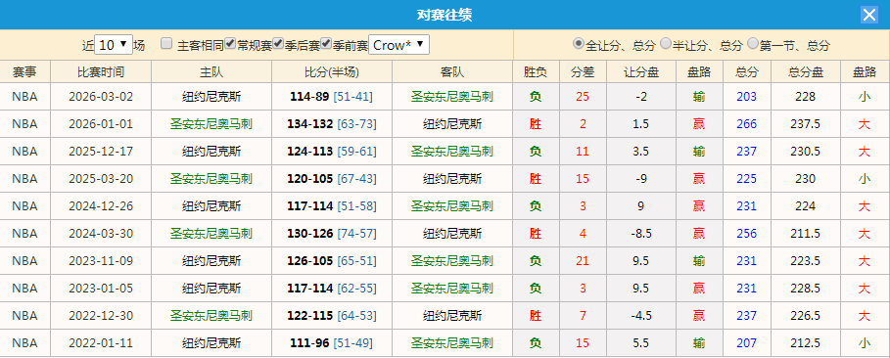Image resolution: width=890 pixels, height=358 pixels.
Task: Click the half score [51-41]
Action: coord(353,97)
